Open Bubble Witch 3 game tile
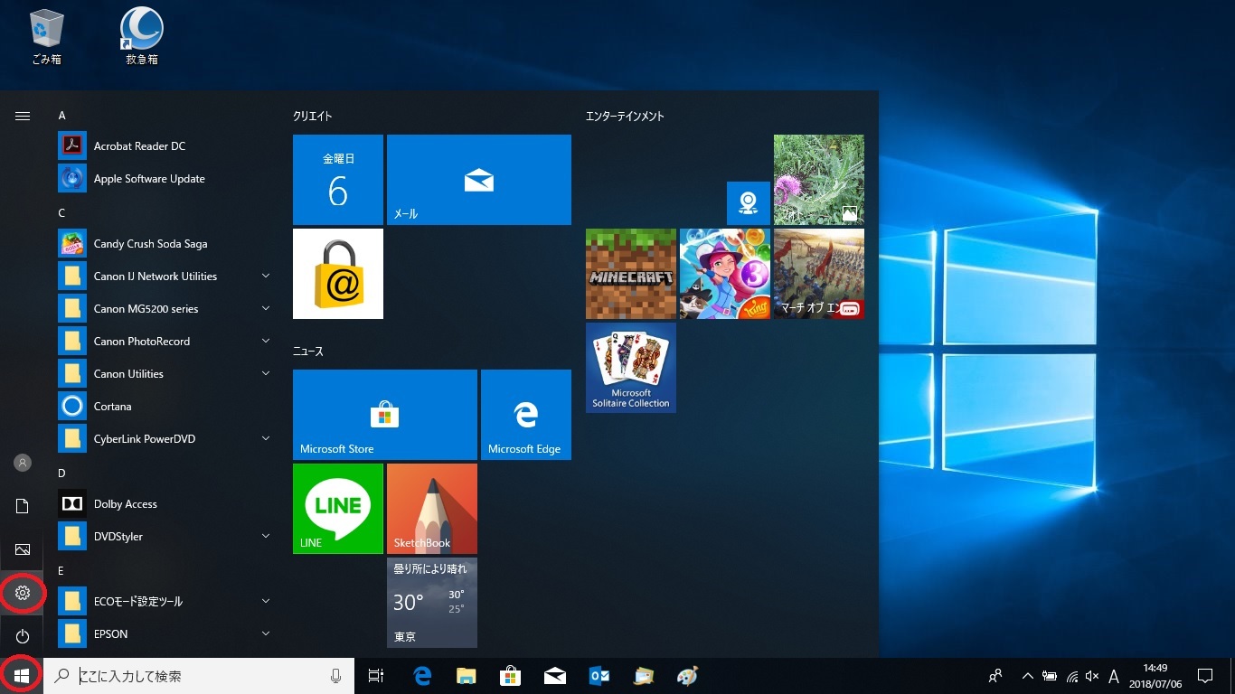Image resolution: width=1235 pixels, height=694 pixels. (725, 274)
